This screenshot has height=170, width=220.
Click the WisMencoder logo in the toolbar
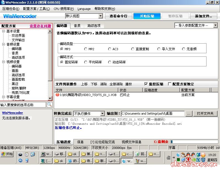tap(20, 16)
